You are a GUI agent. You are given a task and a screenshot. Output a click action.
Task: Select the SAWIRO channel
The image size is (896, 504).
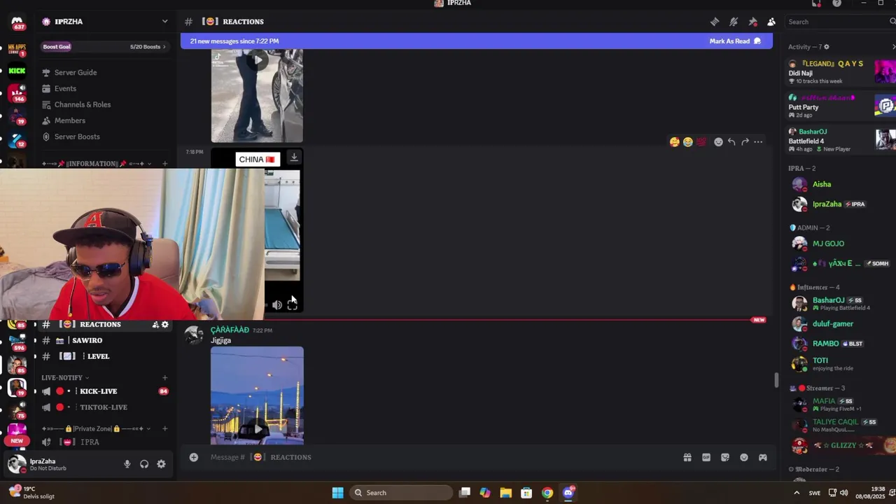point(87,340)
